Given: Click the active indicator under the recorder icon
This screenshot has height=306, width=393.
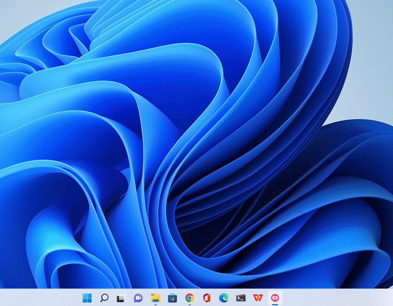Looking at the screenshot, I should (275, 304).
